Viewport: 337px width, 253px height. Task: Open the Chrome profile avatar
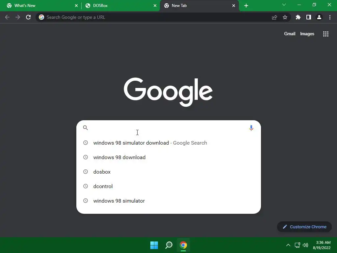coord(319,17)
